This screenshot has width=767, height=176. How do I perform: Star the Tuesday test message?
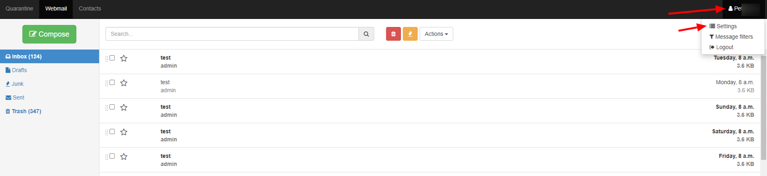pyautogui.click(x=124, y=58)
